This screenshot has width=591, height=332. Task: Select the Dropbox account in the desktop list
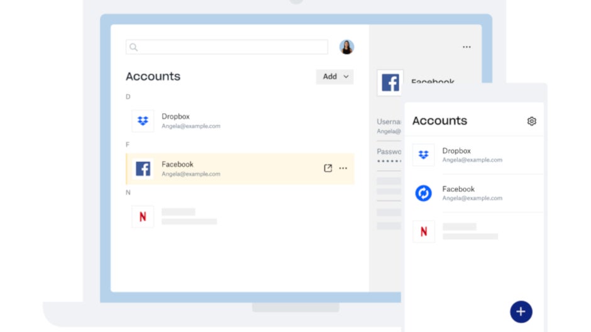pyautogui.click(x=240, y=121)
